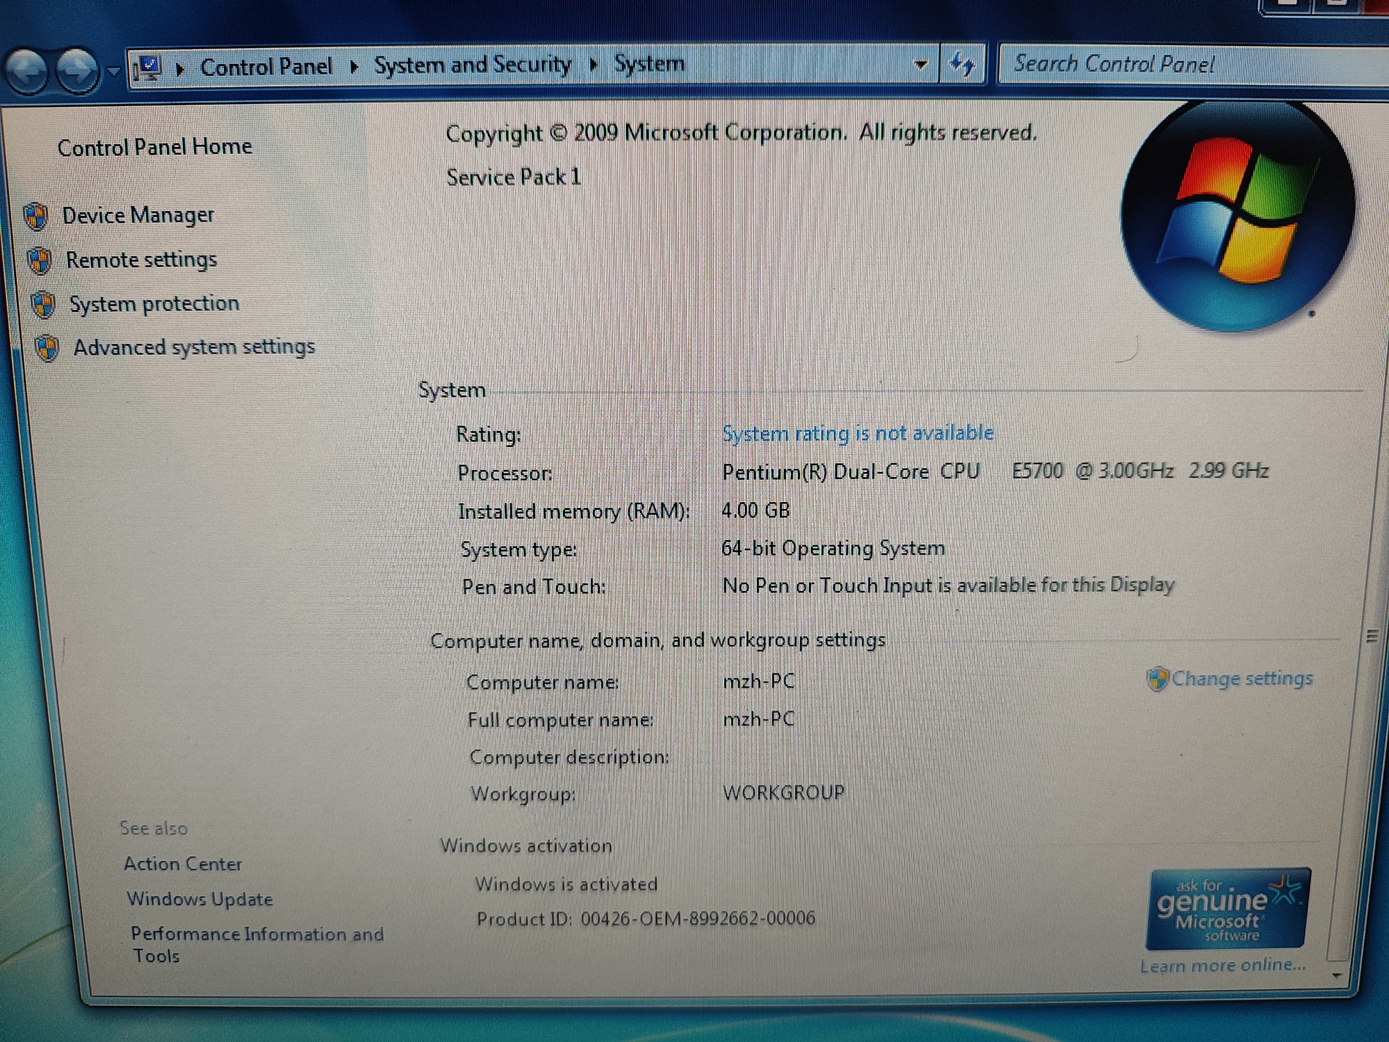The image size is (1389, 1042).
Task: Click the Remote settings shield icon
Action: click(40, 260)
